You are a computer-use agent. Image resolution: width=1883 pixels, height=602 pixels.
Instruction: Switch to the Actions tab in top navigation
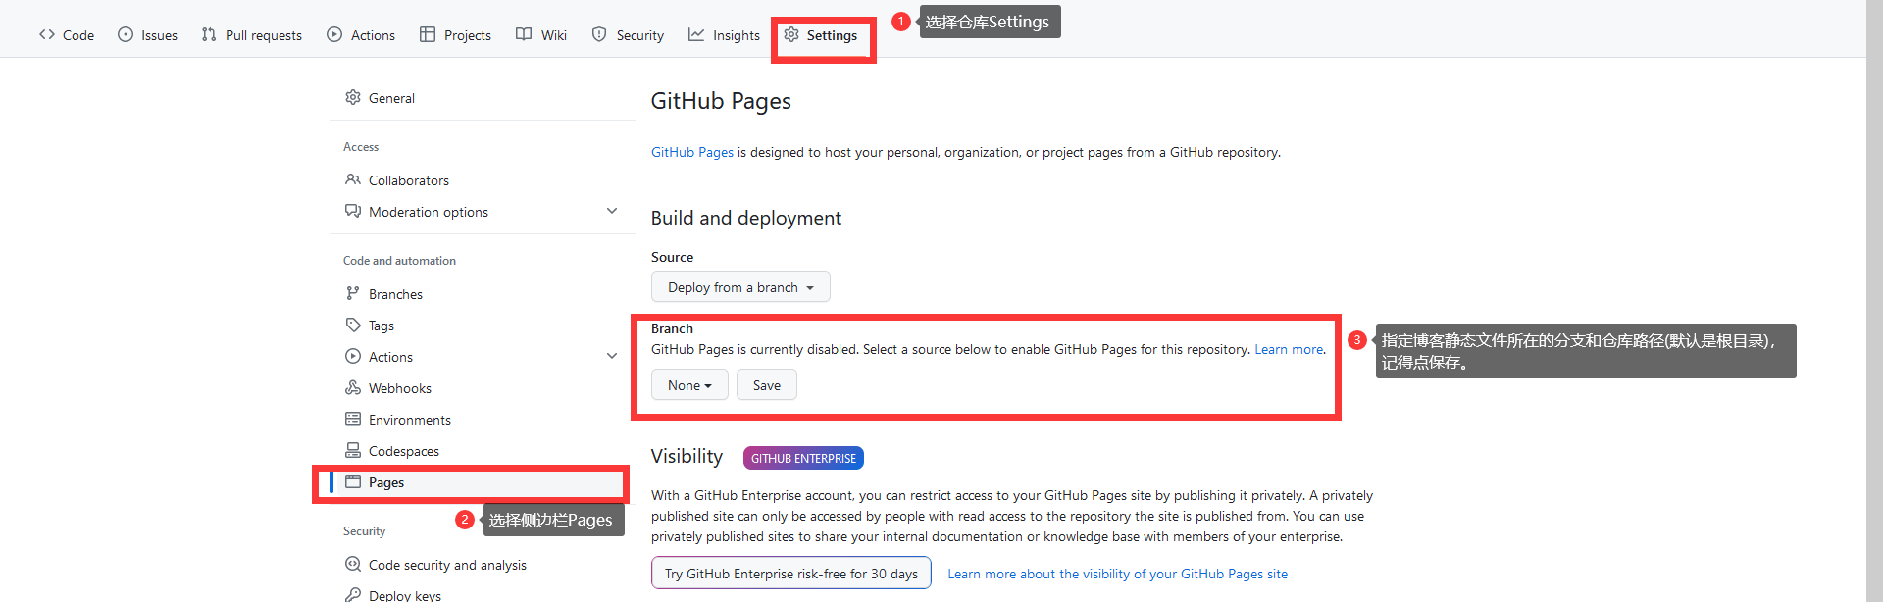click(x=361, y=35)
